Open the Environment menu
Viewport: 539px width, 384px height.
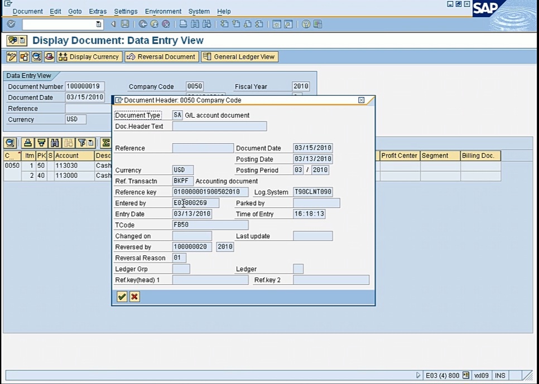click(163, 11)
